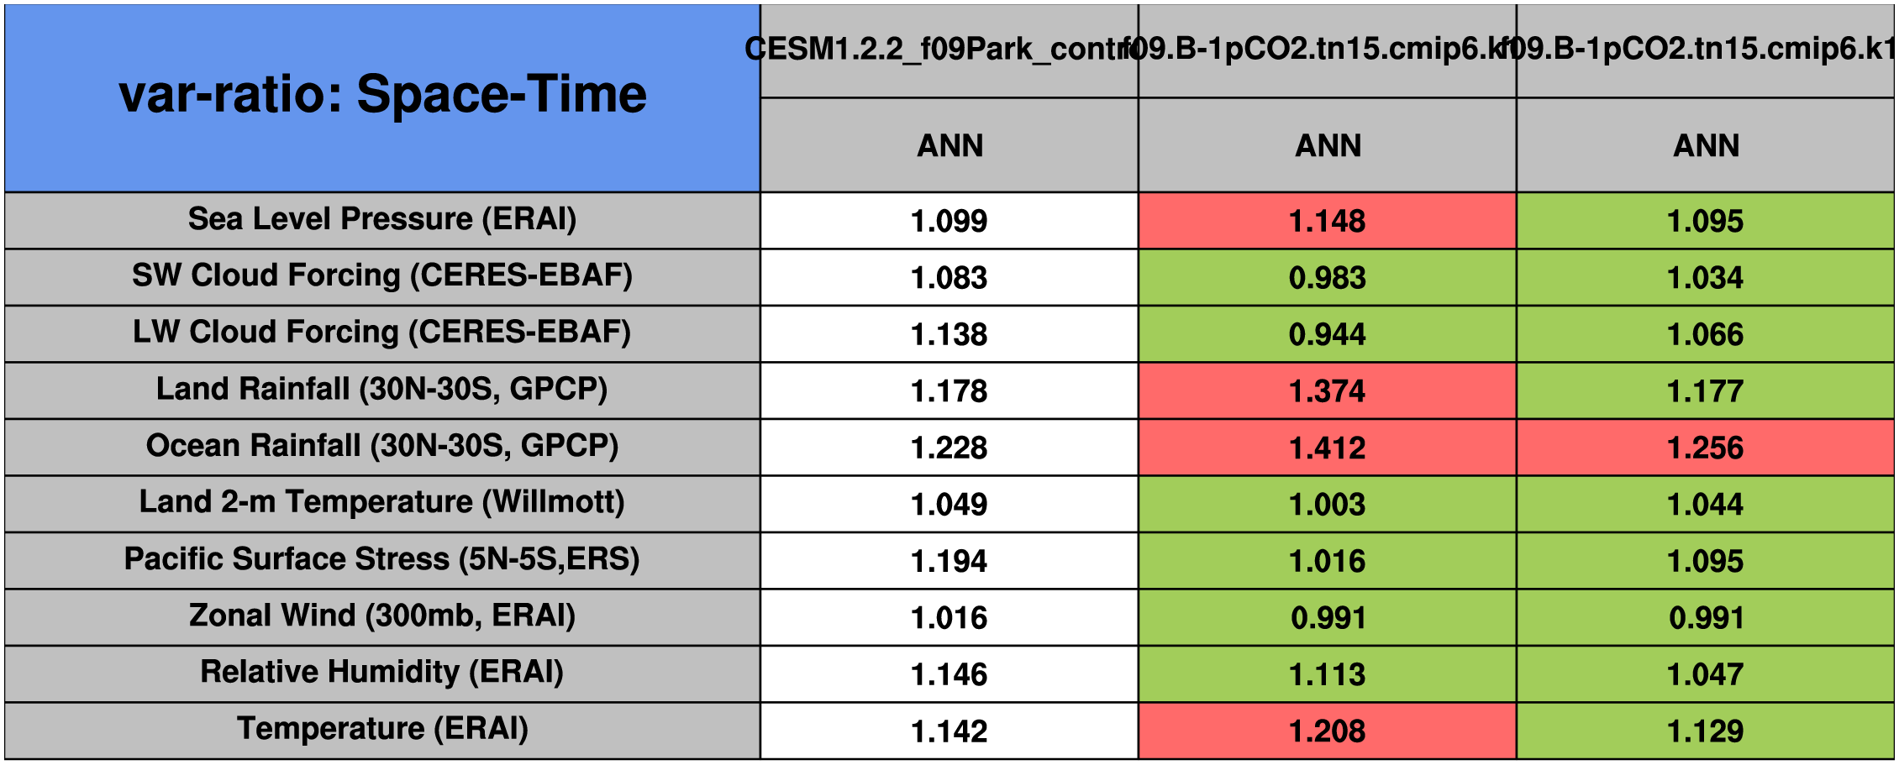
Task: Click the red Temperature cell showing 1.208
Action: pos(1327,731)
